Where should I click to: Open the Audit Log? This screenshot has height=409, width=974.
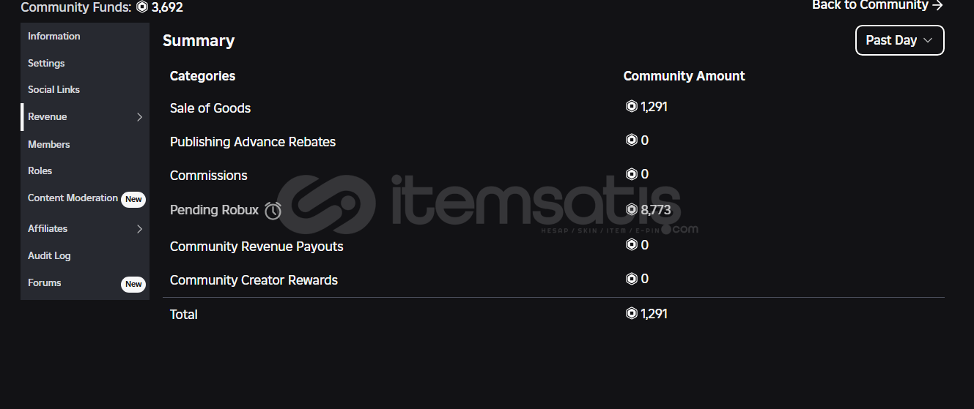49,255
